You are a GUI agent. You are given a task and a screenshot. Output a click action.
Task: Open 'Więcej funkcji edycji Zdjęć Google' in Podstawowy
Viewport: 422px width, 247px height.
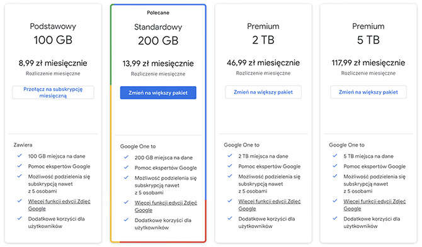(x=59, y=205)
